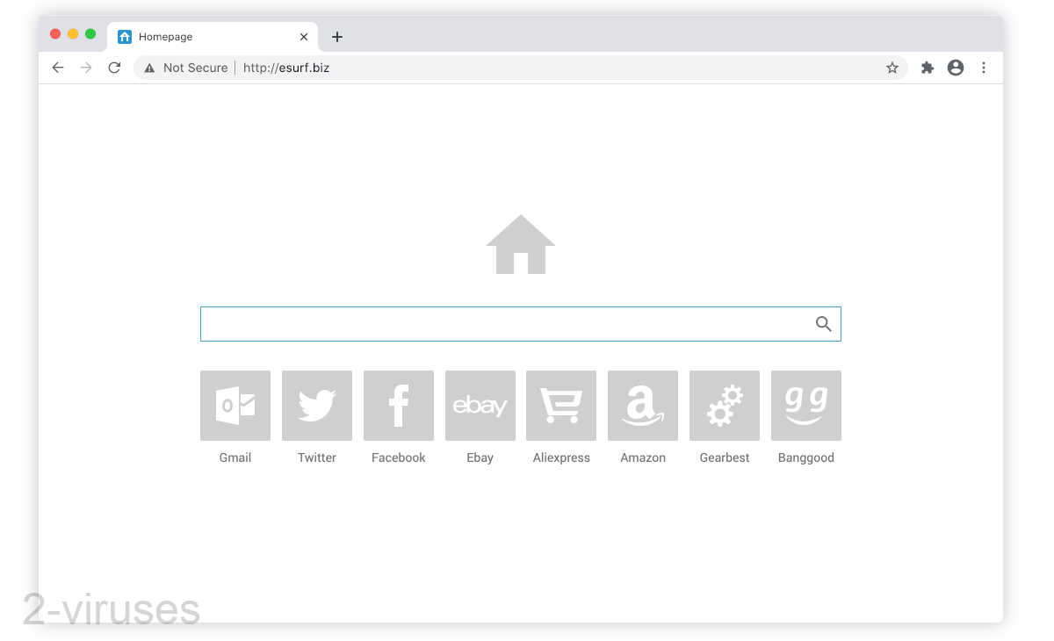Viewport: 1054px width, 641px height.
Task: Open the Banggood shortcut icon
Action: pos(805,406)
